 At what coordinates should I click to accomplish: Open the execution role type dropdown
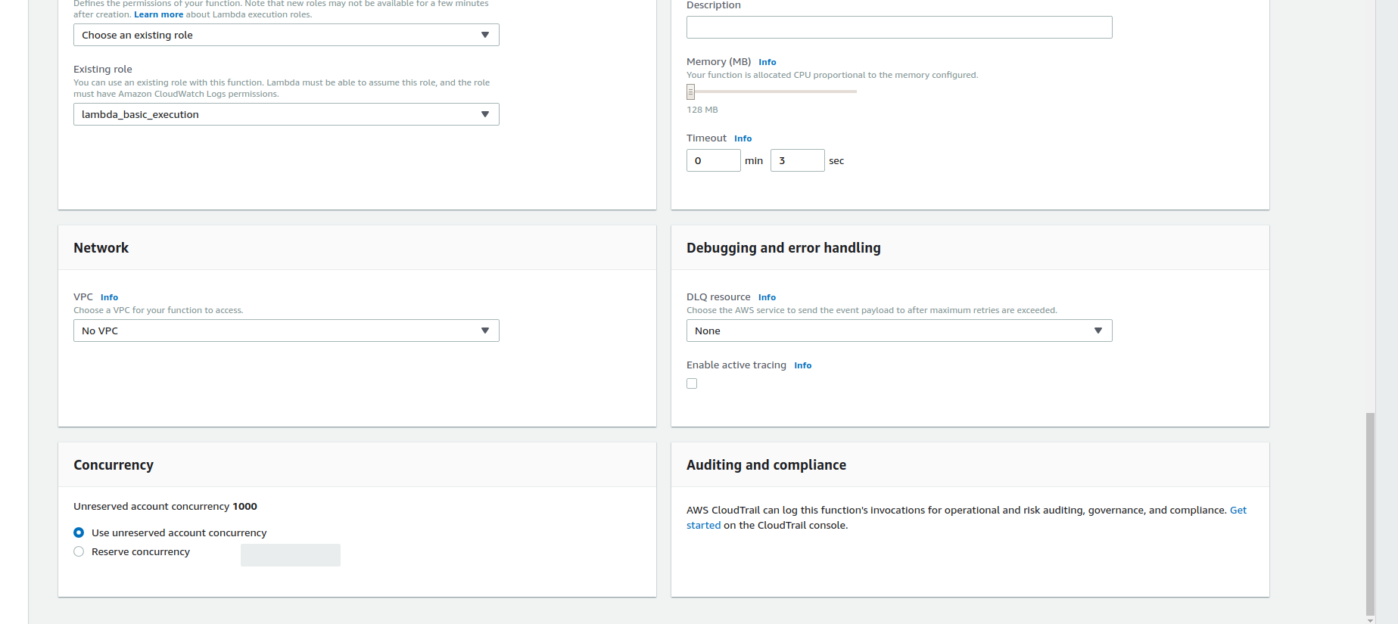tap(286, 35)
